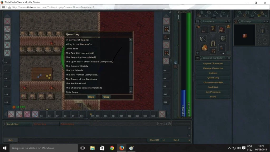Click Get Premium
The height and width of the screenshot is (152, 270).
pos(213,92)
